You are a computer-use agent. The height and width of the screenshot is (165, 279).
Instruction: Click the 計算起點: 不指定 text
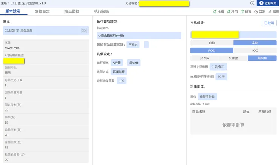(x=200, y=104)
